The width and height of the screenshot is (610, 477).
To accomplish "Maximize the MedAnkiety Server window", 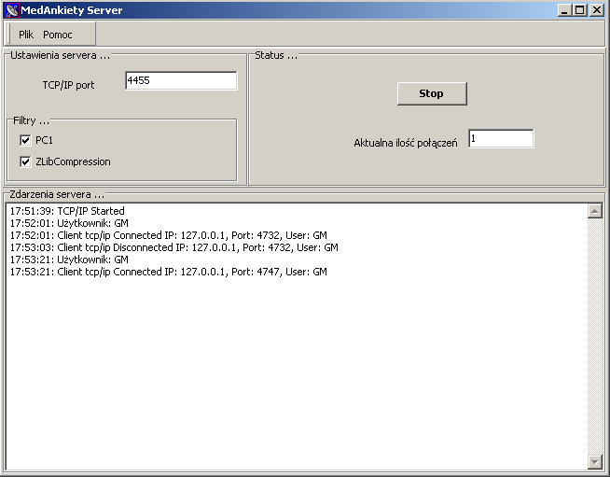I will pos(580,10).
